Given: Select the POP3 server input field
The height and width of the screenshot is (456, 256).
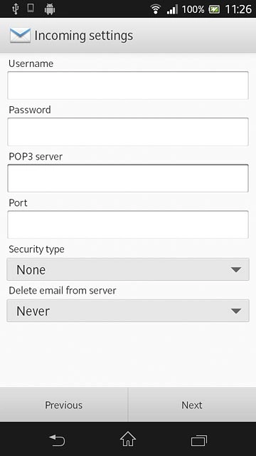Looking at the screenshot, I should [128, 178].
